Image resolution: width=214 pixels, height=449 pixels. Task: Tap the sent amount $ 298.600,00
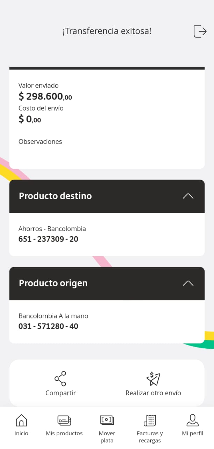[x=45, y=96]
